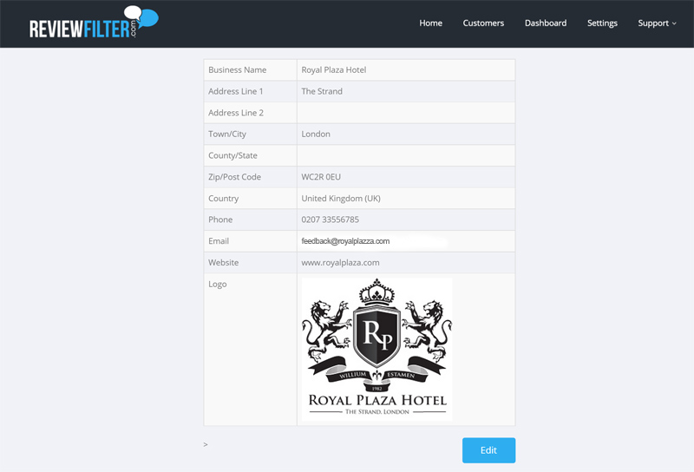694x472 pixels.
Task: Select the Business Name value Royal Plaza Hotel
Action: pos(334,70)
